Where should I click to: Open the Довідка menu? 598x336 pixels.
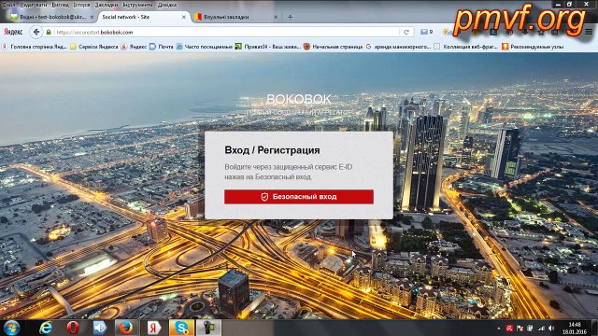(167, 5)
